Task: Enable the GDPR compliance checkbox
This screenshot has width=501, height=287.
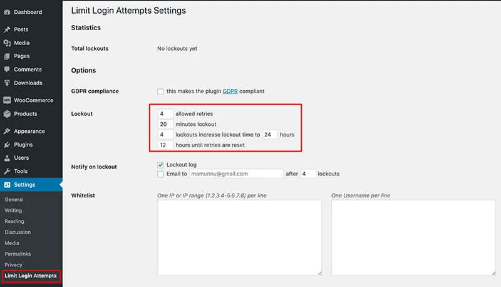Action: click(x=161, y=91)
